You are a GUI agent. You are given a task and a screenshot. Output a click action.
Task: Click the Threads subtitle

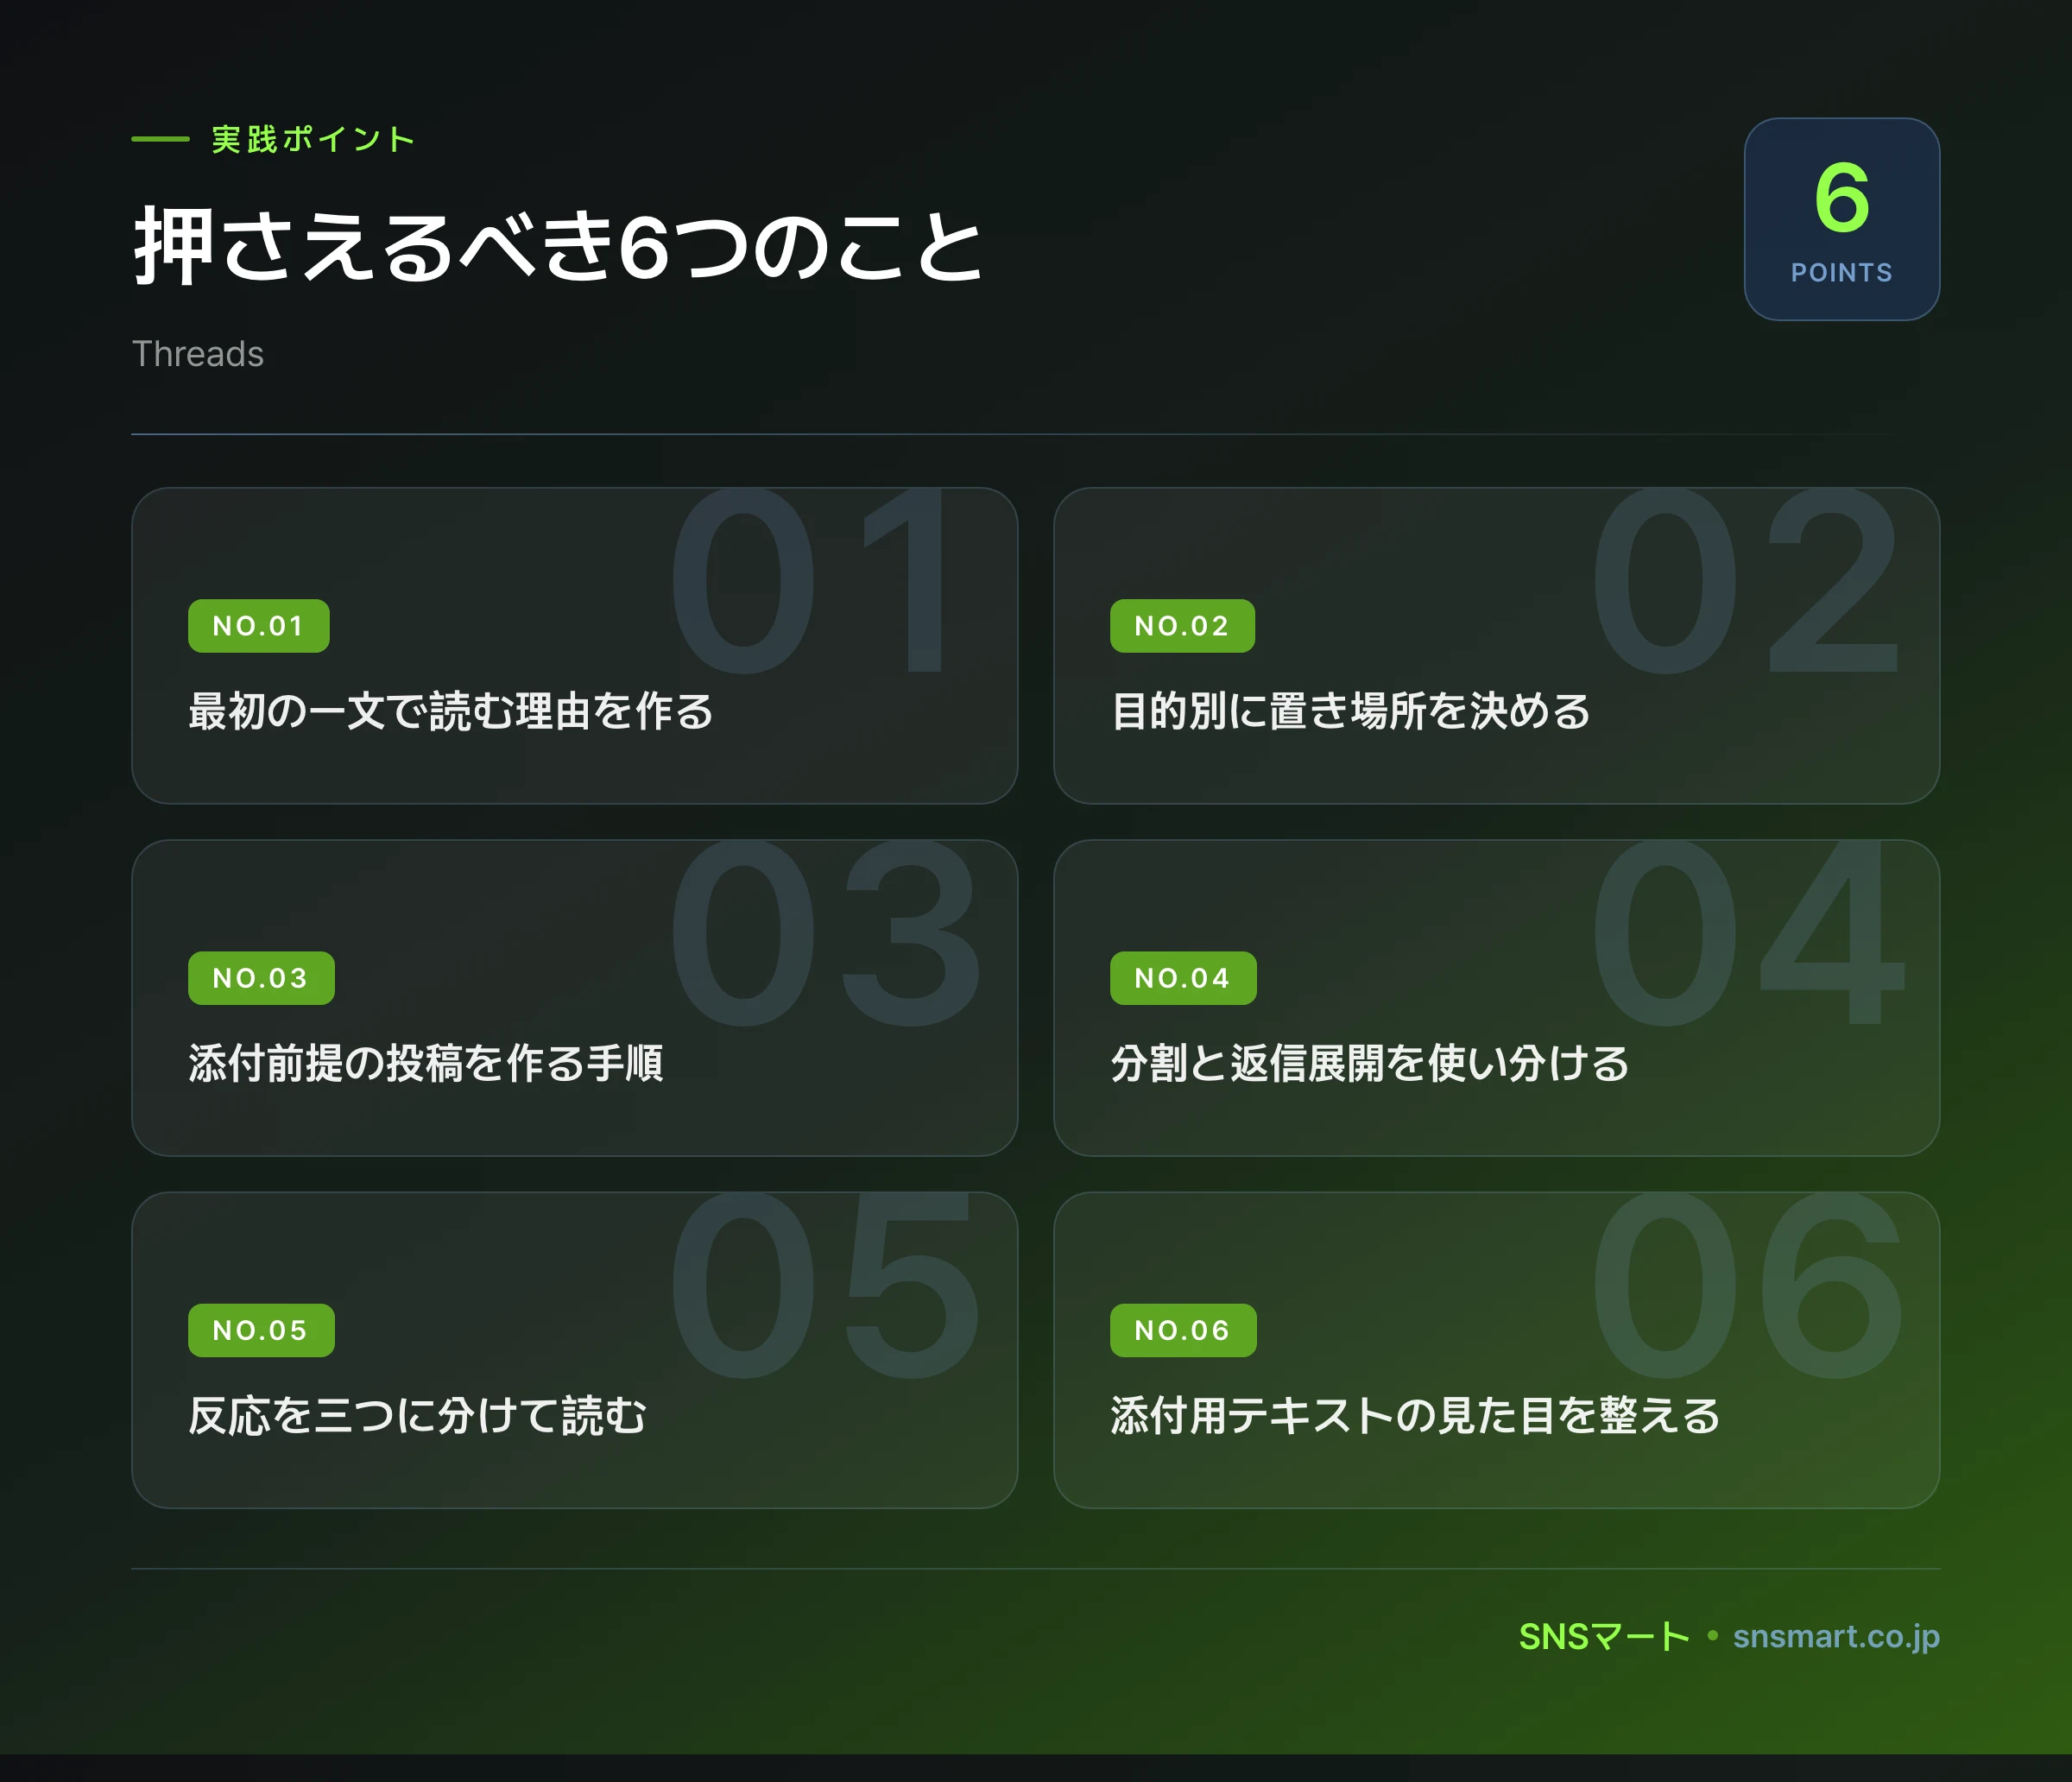point(198,354)
